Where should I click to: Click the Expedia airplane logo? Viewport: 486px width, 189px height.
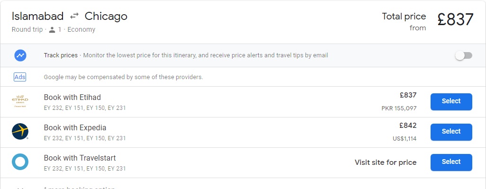[20, 131]
